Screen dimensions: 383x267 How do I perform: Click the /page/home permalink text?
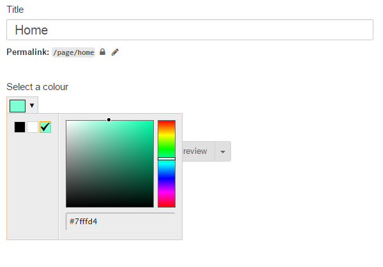[73, 52]
